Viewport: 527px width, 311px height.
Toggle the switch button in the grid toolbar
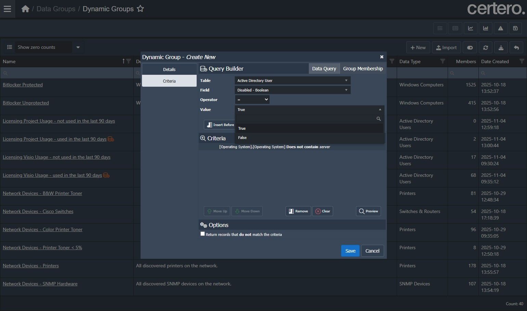click(x=470, y=48)
